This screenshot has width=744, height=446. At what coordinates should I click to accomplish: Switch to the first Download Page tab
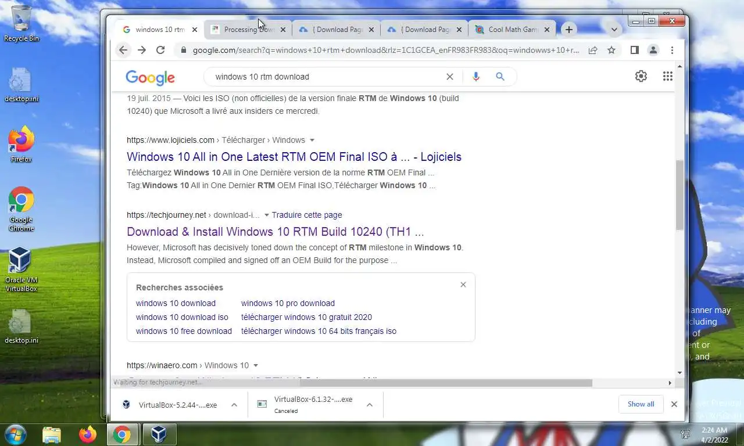coord(337,30)
